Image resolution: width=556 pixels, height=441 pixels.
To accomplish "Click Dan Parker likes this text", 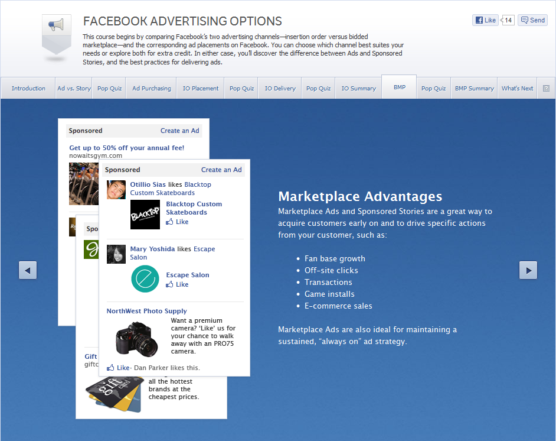I will [x=167, y=368].
